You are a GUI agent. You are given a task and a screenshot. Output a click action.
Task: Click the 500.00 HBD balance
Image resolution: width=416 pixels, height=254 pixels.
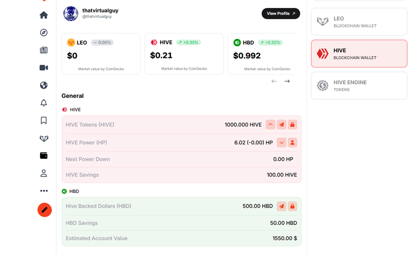[258, 206]
